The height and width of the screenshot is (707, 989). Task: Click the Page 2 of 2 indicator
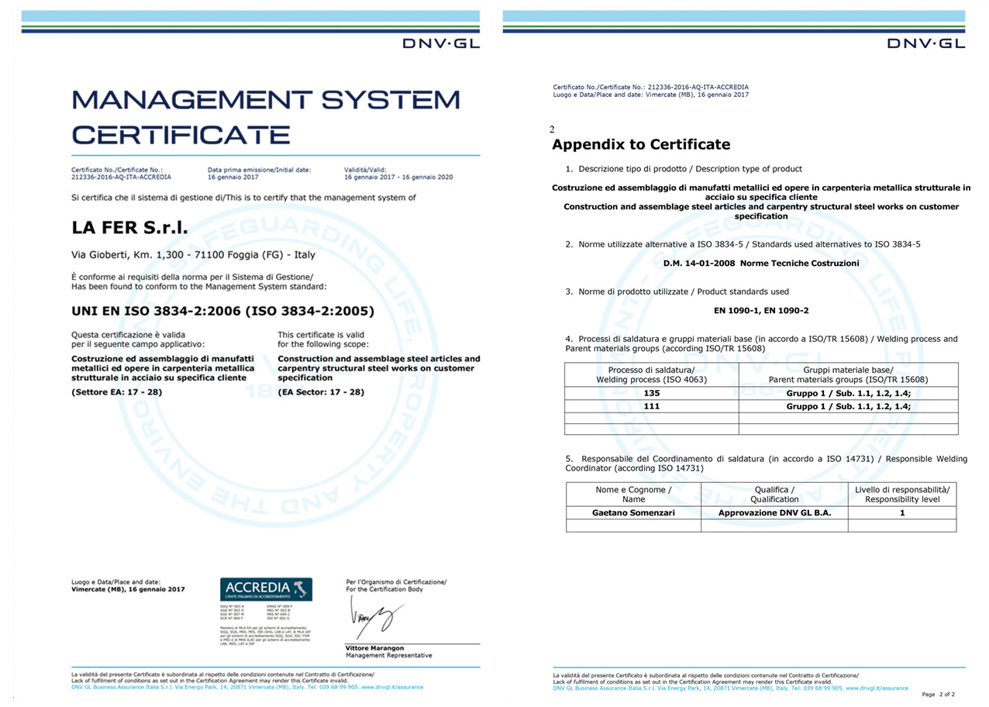tap(938, 695)
